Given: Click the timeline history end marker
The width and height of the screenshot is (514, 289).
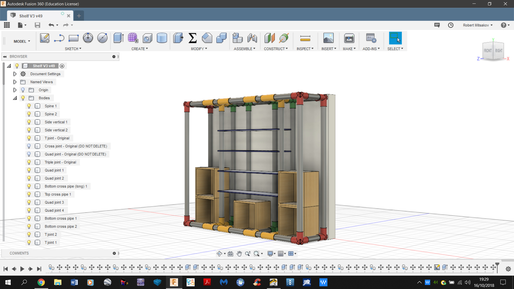Looking at the screenshot, I should pos(497,267).
